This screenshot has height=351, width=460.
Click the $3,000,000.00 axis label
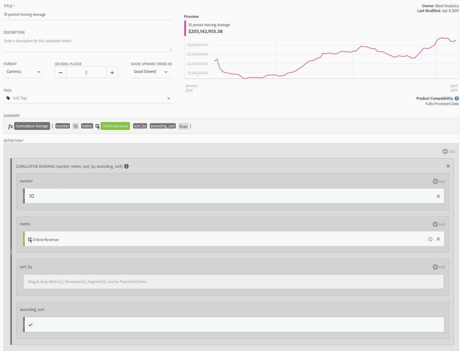(x=197, y=45)
